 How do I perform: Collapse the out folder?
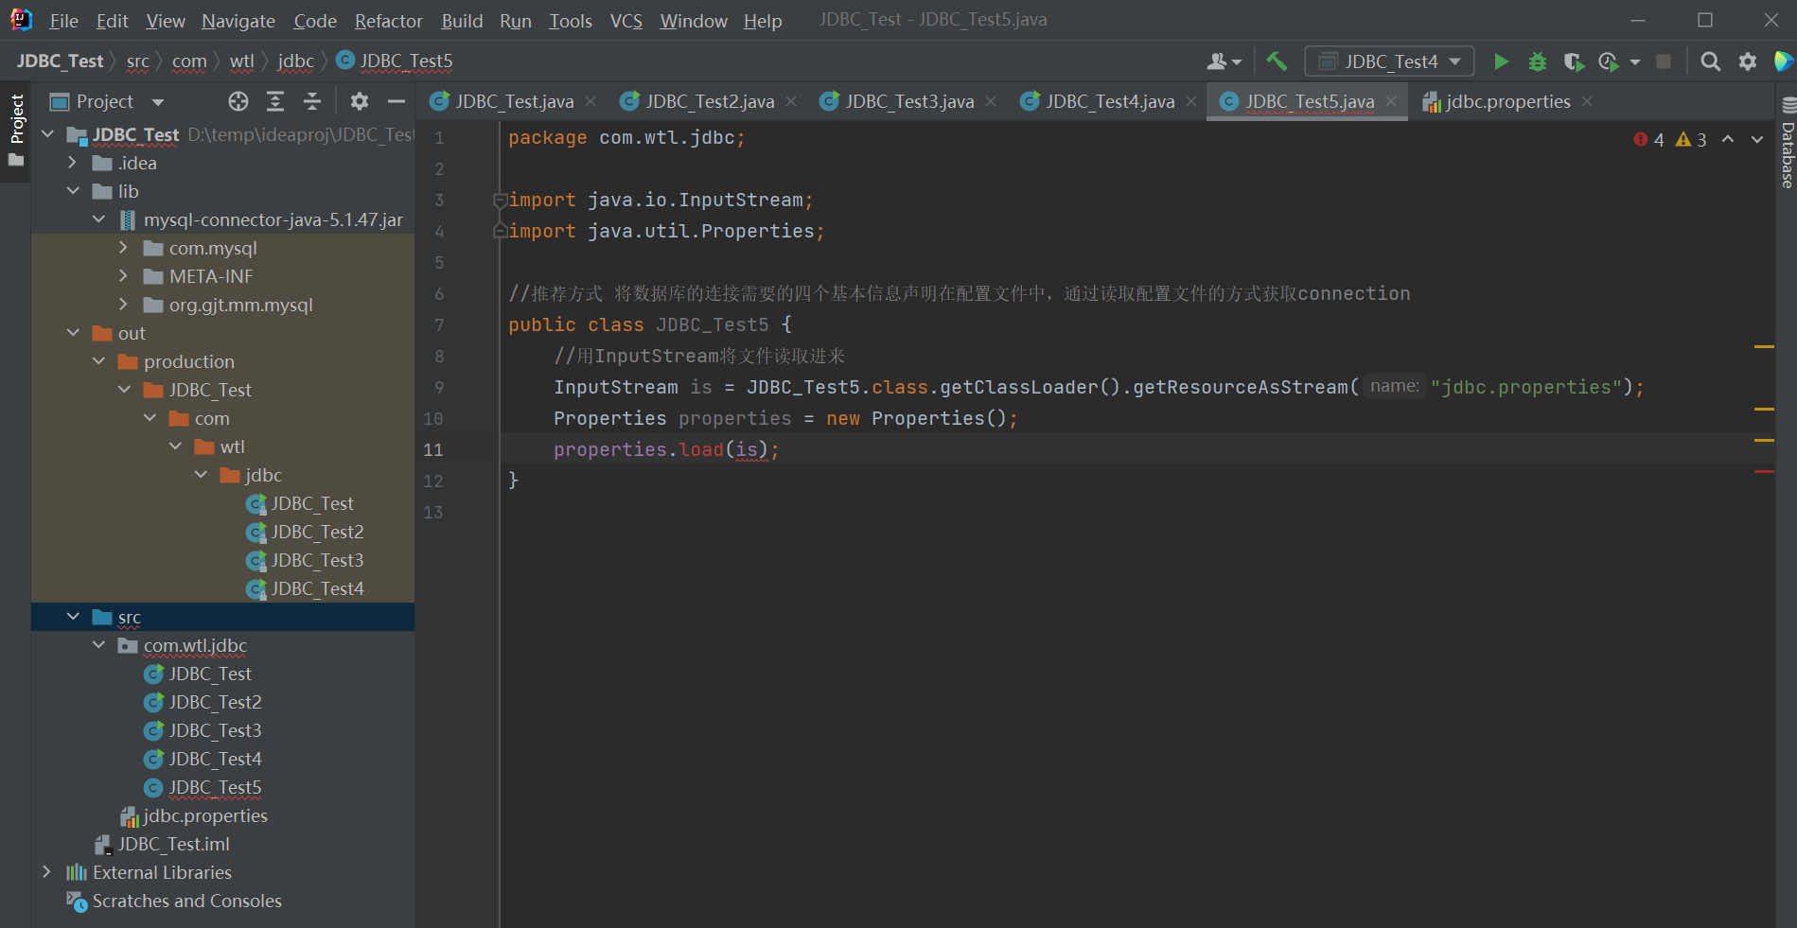pyautogui.click(x=73, y=333)
